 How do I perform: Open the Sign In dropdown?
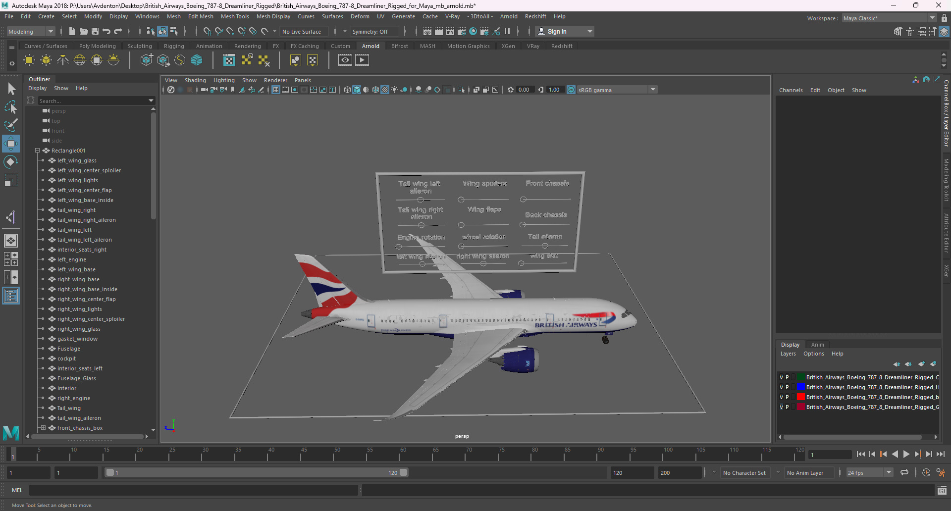(565, 31)
